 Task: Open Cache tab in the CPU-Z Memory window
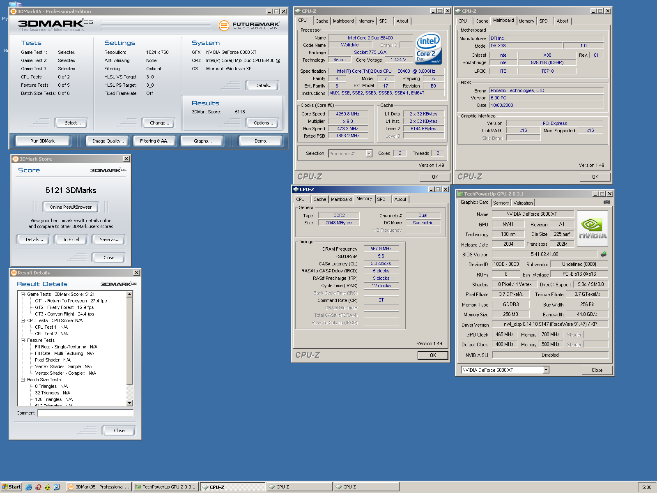[320, 199]
